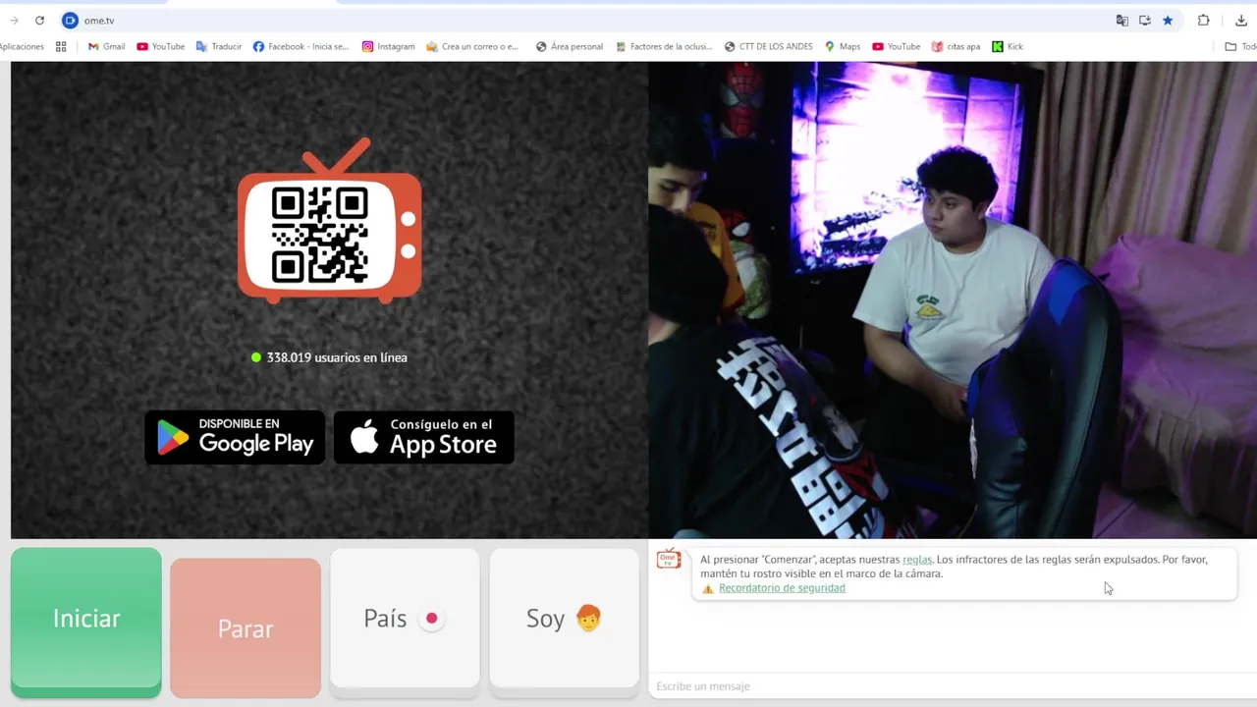Open the CTT DE LOS ANDES bookmark

pyautogui.click(x=768, y=46)
